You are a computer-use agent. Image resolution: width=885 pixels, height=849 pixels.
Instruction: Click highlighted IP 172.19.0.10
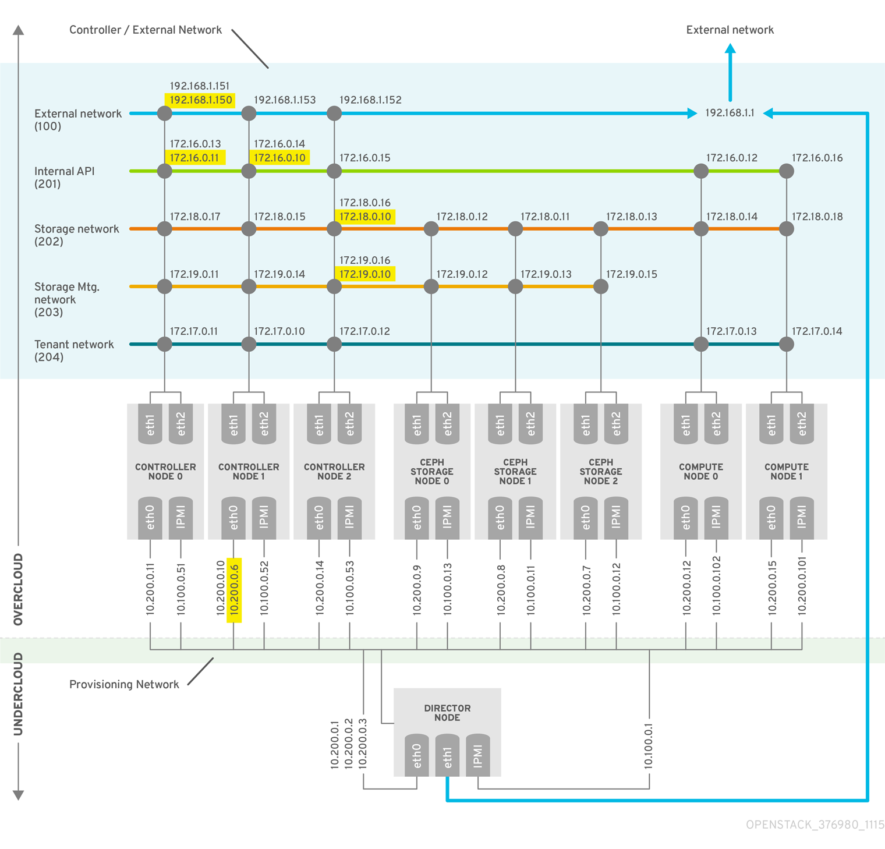365,274
